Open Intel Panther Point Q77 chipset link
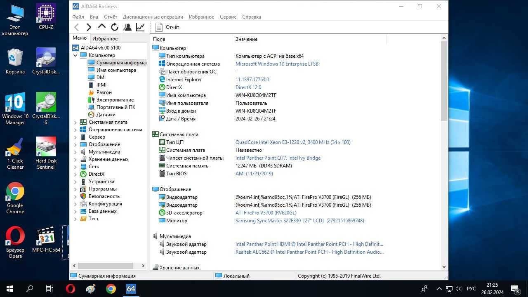Viewport: 528px width, 297px height. (278, 158)
